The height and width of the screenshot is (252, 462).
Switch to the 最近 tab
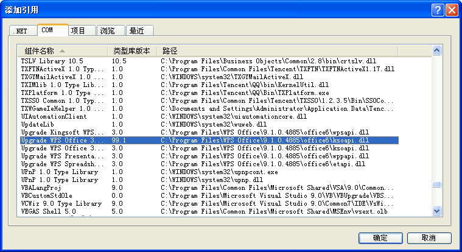click(140, 30)
